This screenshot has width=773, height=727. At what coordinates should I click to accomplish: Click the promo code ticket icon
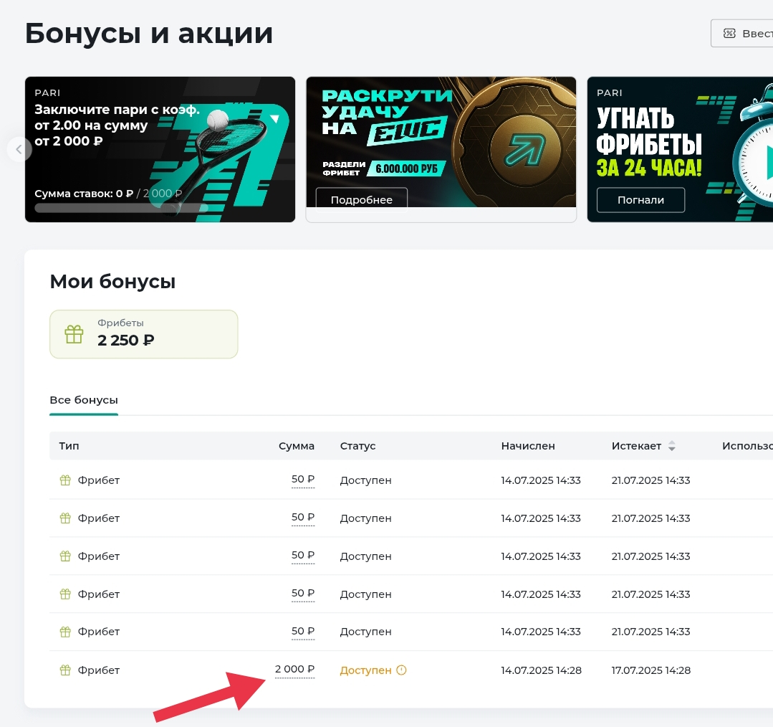729,32
